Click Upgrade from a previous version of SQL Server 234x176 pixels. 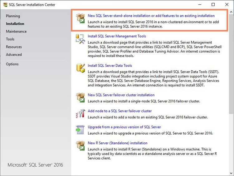click(124, 127)
